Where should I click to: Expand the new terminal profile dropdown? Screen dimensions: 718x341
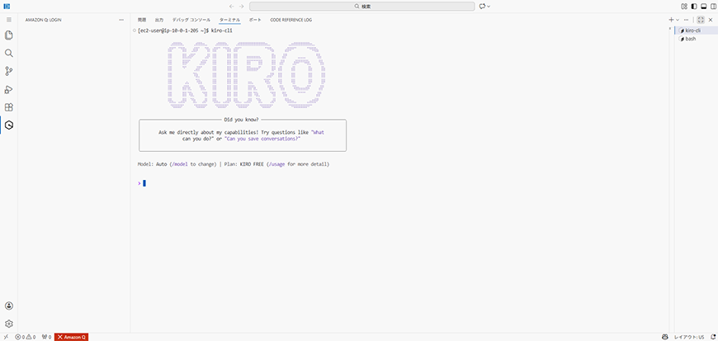pos(678,20)
